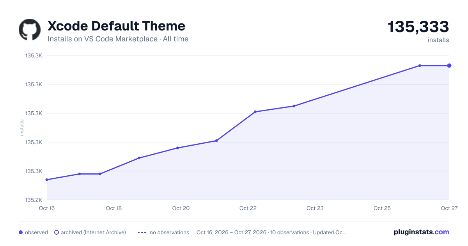The image size is (468, 246).
Task: Click the small installs caption under 135,333
Action: 438,40
